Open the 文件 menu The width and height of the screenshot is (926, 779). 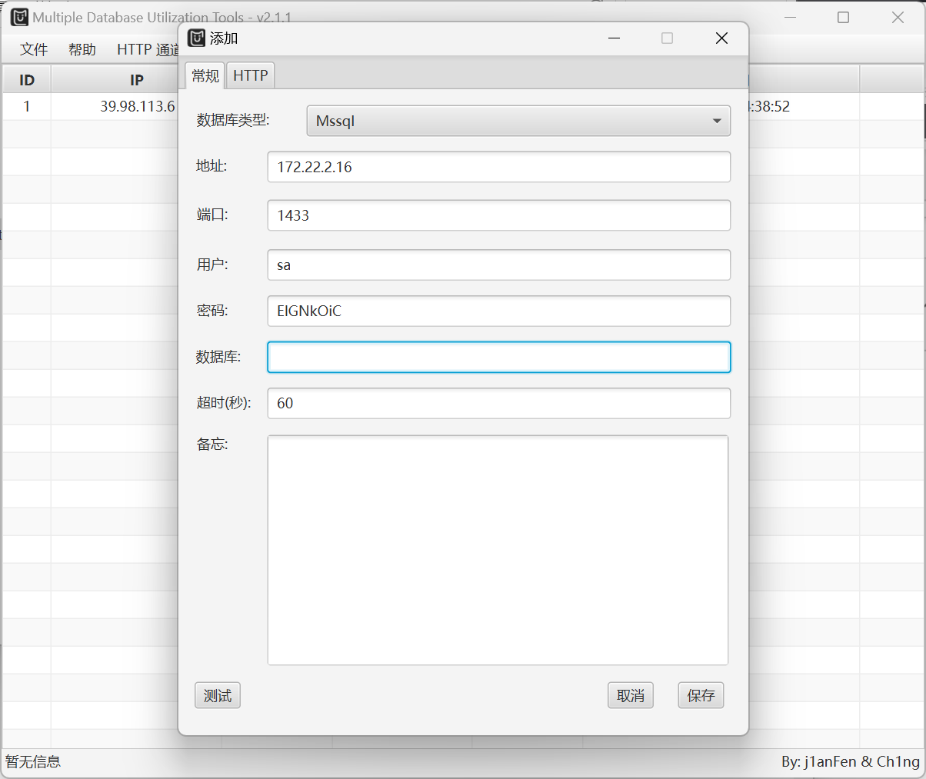click(x=34, y=48)
